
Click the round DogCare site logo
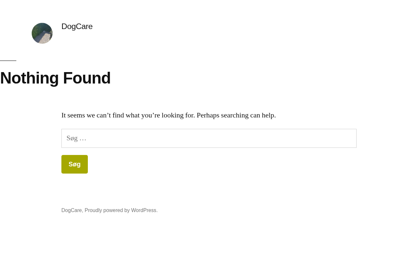point(42,33)
